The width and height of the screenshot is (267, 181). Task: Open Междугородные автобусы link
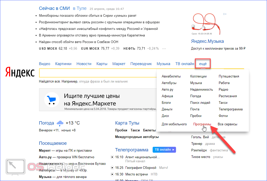click(137, 137)
